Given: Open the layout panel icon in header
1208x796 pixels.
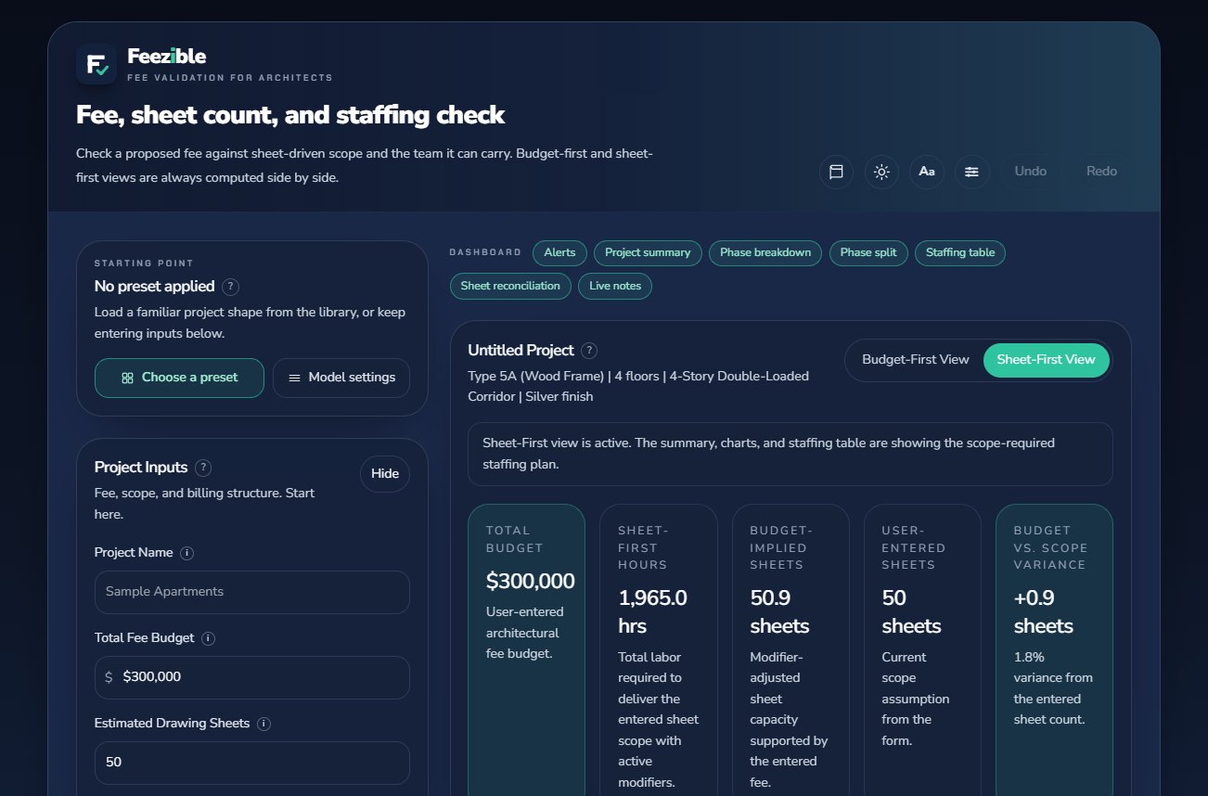Looking at the screenshot, I should tap(836, 172).
